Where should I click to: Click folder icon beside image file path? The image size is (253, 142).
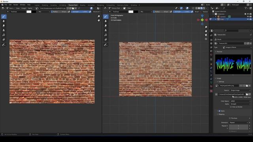(x=247, y=94)
